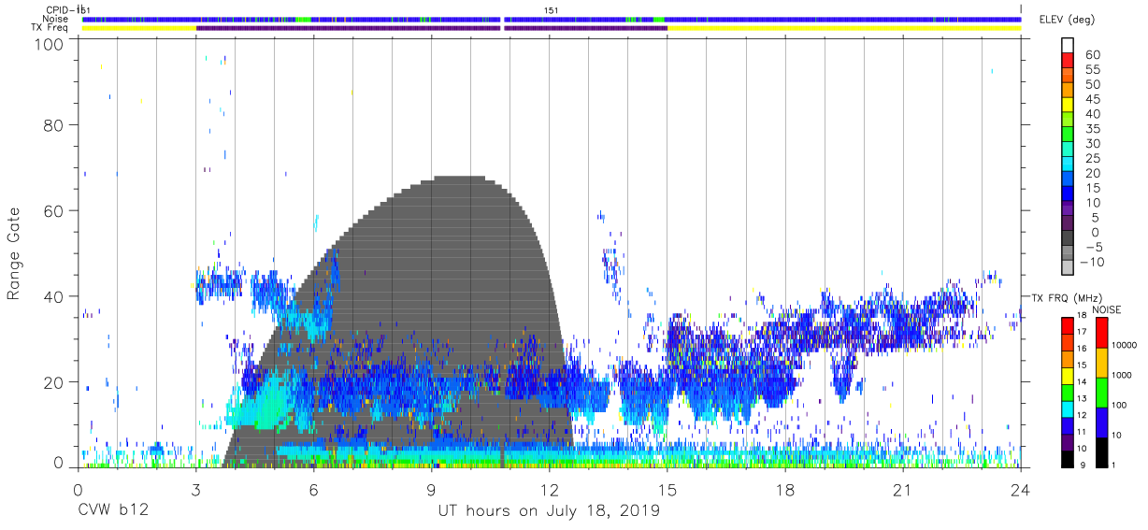Click the 25 label on ELEV colorbar
The height and width of the screenshot is (530, 1148).
click(1093, 158)
